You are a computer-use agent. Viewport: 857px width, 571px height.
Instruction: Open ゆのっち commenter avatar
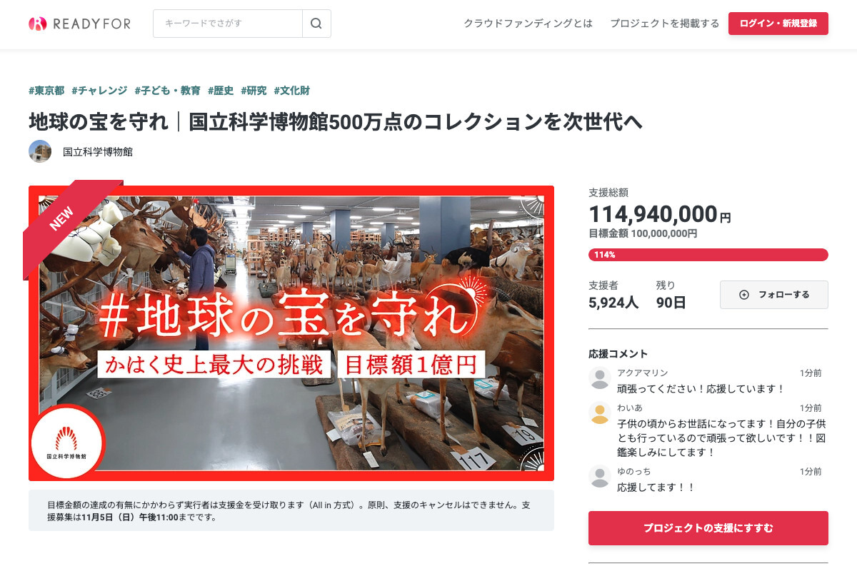click(600, 476)
